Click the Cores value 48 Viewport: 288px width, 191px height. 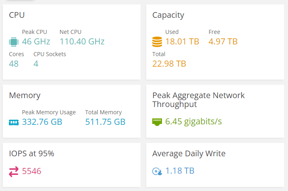pos(14,63)
